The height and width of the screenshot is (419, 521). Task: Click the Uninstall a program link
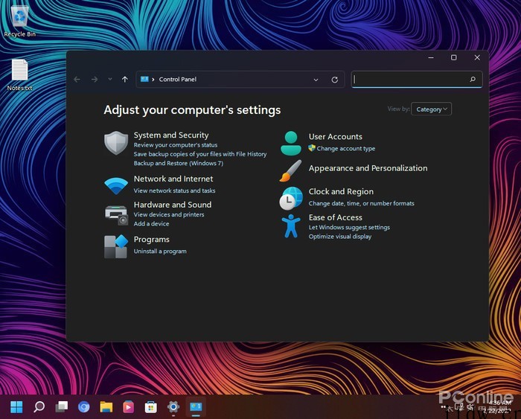[x=160, y=252]
